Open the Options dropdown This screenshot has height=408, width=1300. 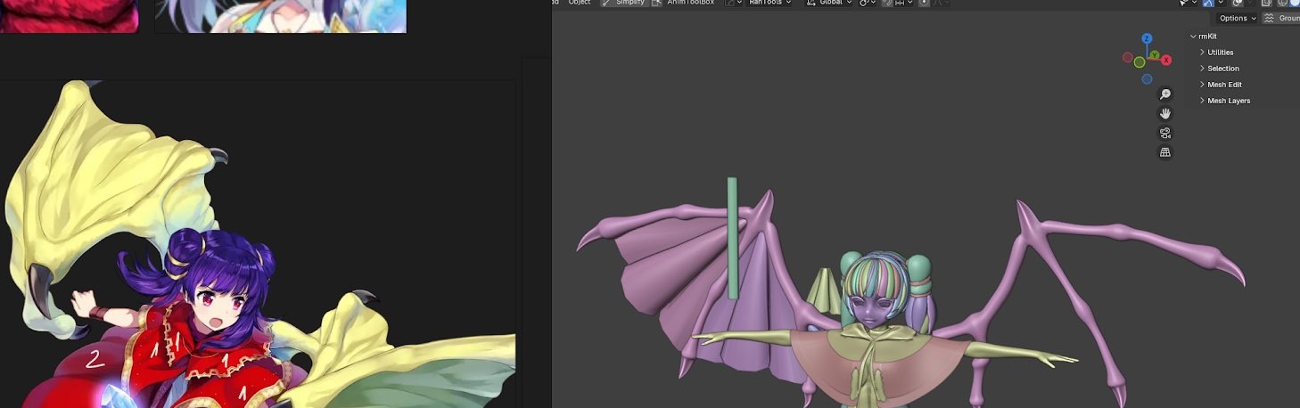pos(1238,18)
